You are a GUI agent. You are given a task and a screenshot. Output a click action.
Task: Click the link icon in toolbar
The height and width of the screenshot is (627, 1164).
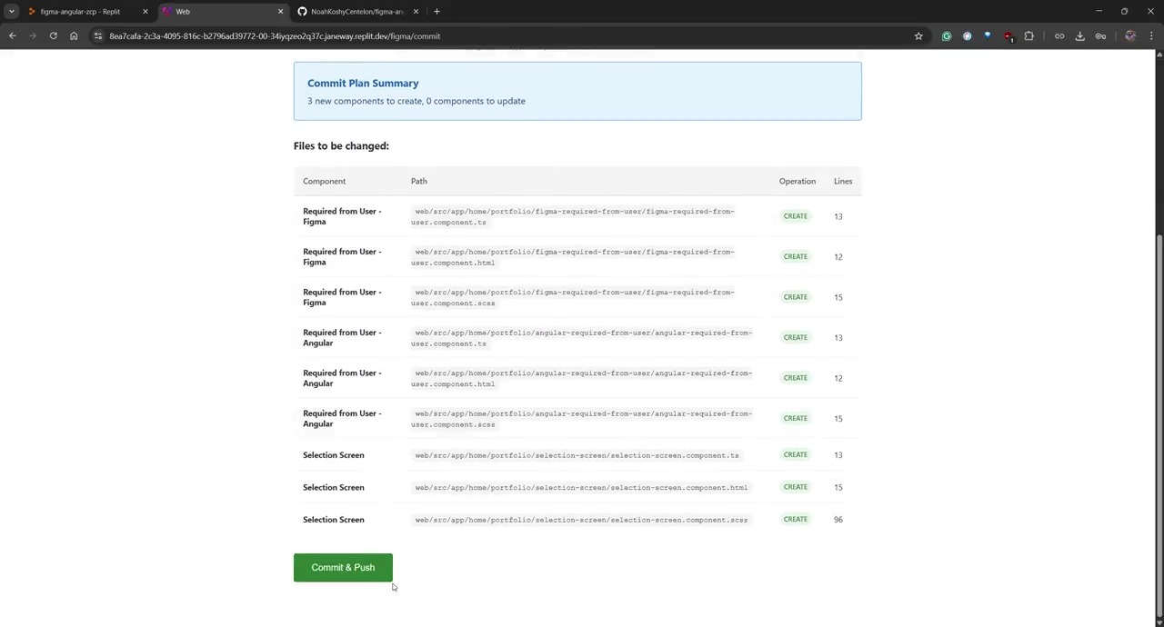point(1059,36)
